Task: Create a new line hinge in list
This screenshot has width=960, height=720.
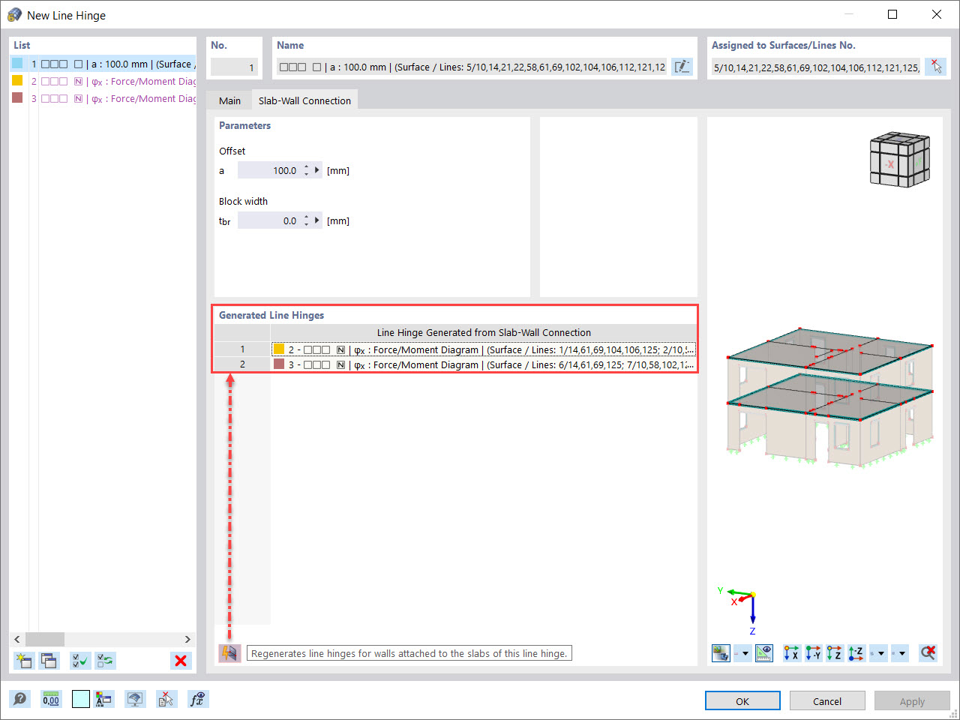Action: (x=24, y=661)
